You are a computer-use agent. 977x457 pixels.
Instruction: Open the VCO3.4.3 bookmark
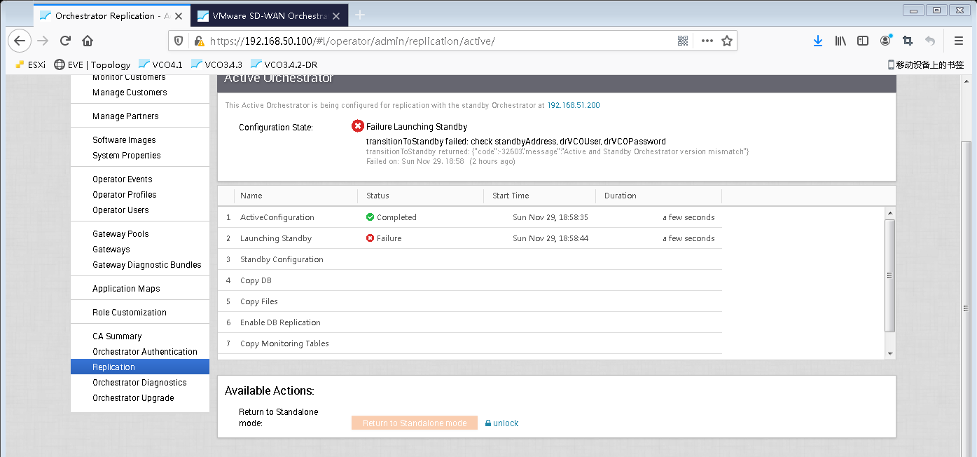pos(216,64)
